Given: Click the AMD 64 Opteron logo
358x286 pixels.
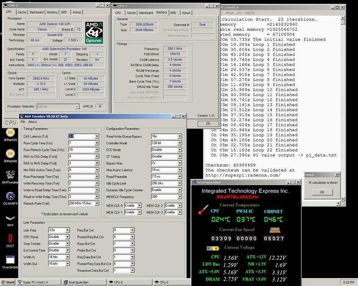Looking at the screenshot, I should point(94,32).
